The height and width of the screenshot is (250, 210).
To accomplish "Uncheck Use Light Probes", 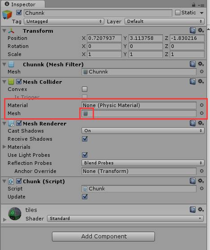I will coord(85,155).
